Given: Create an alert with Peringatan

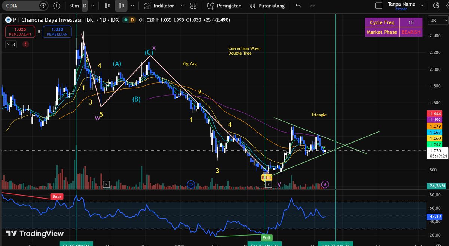Looking at the screenshot, I should (224, 6).
